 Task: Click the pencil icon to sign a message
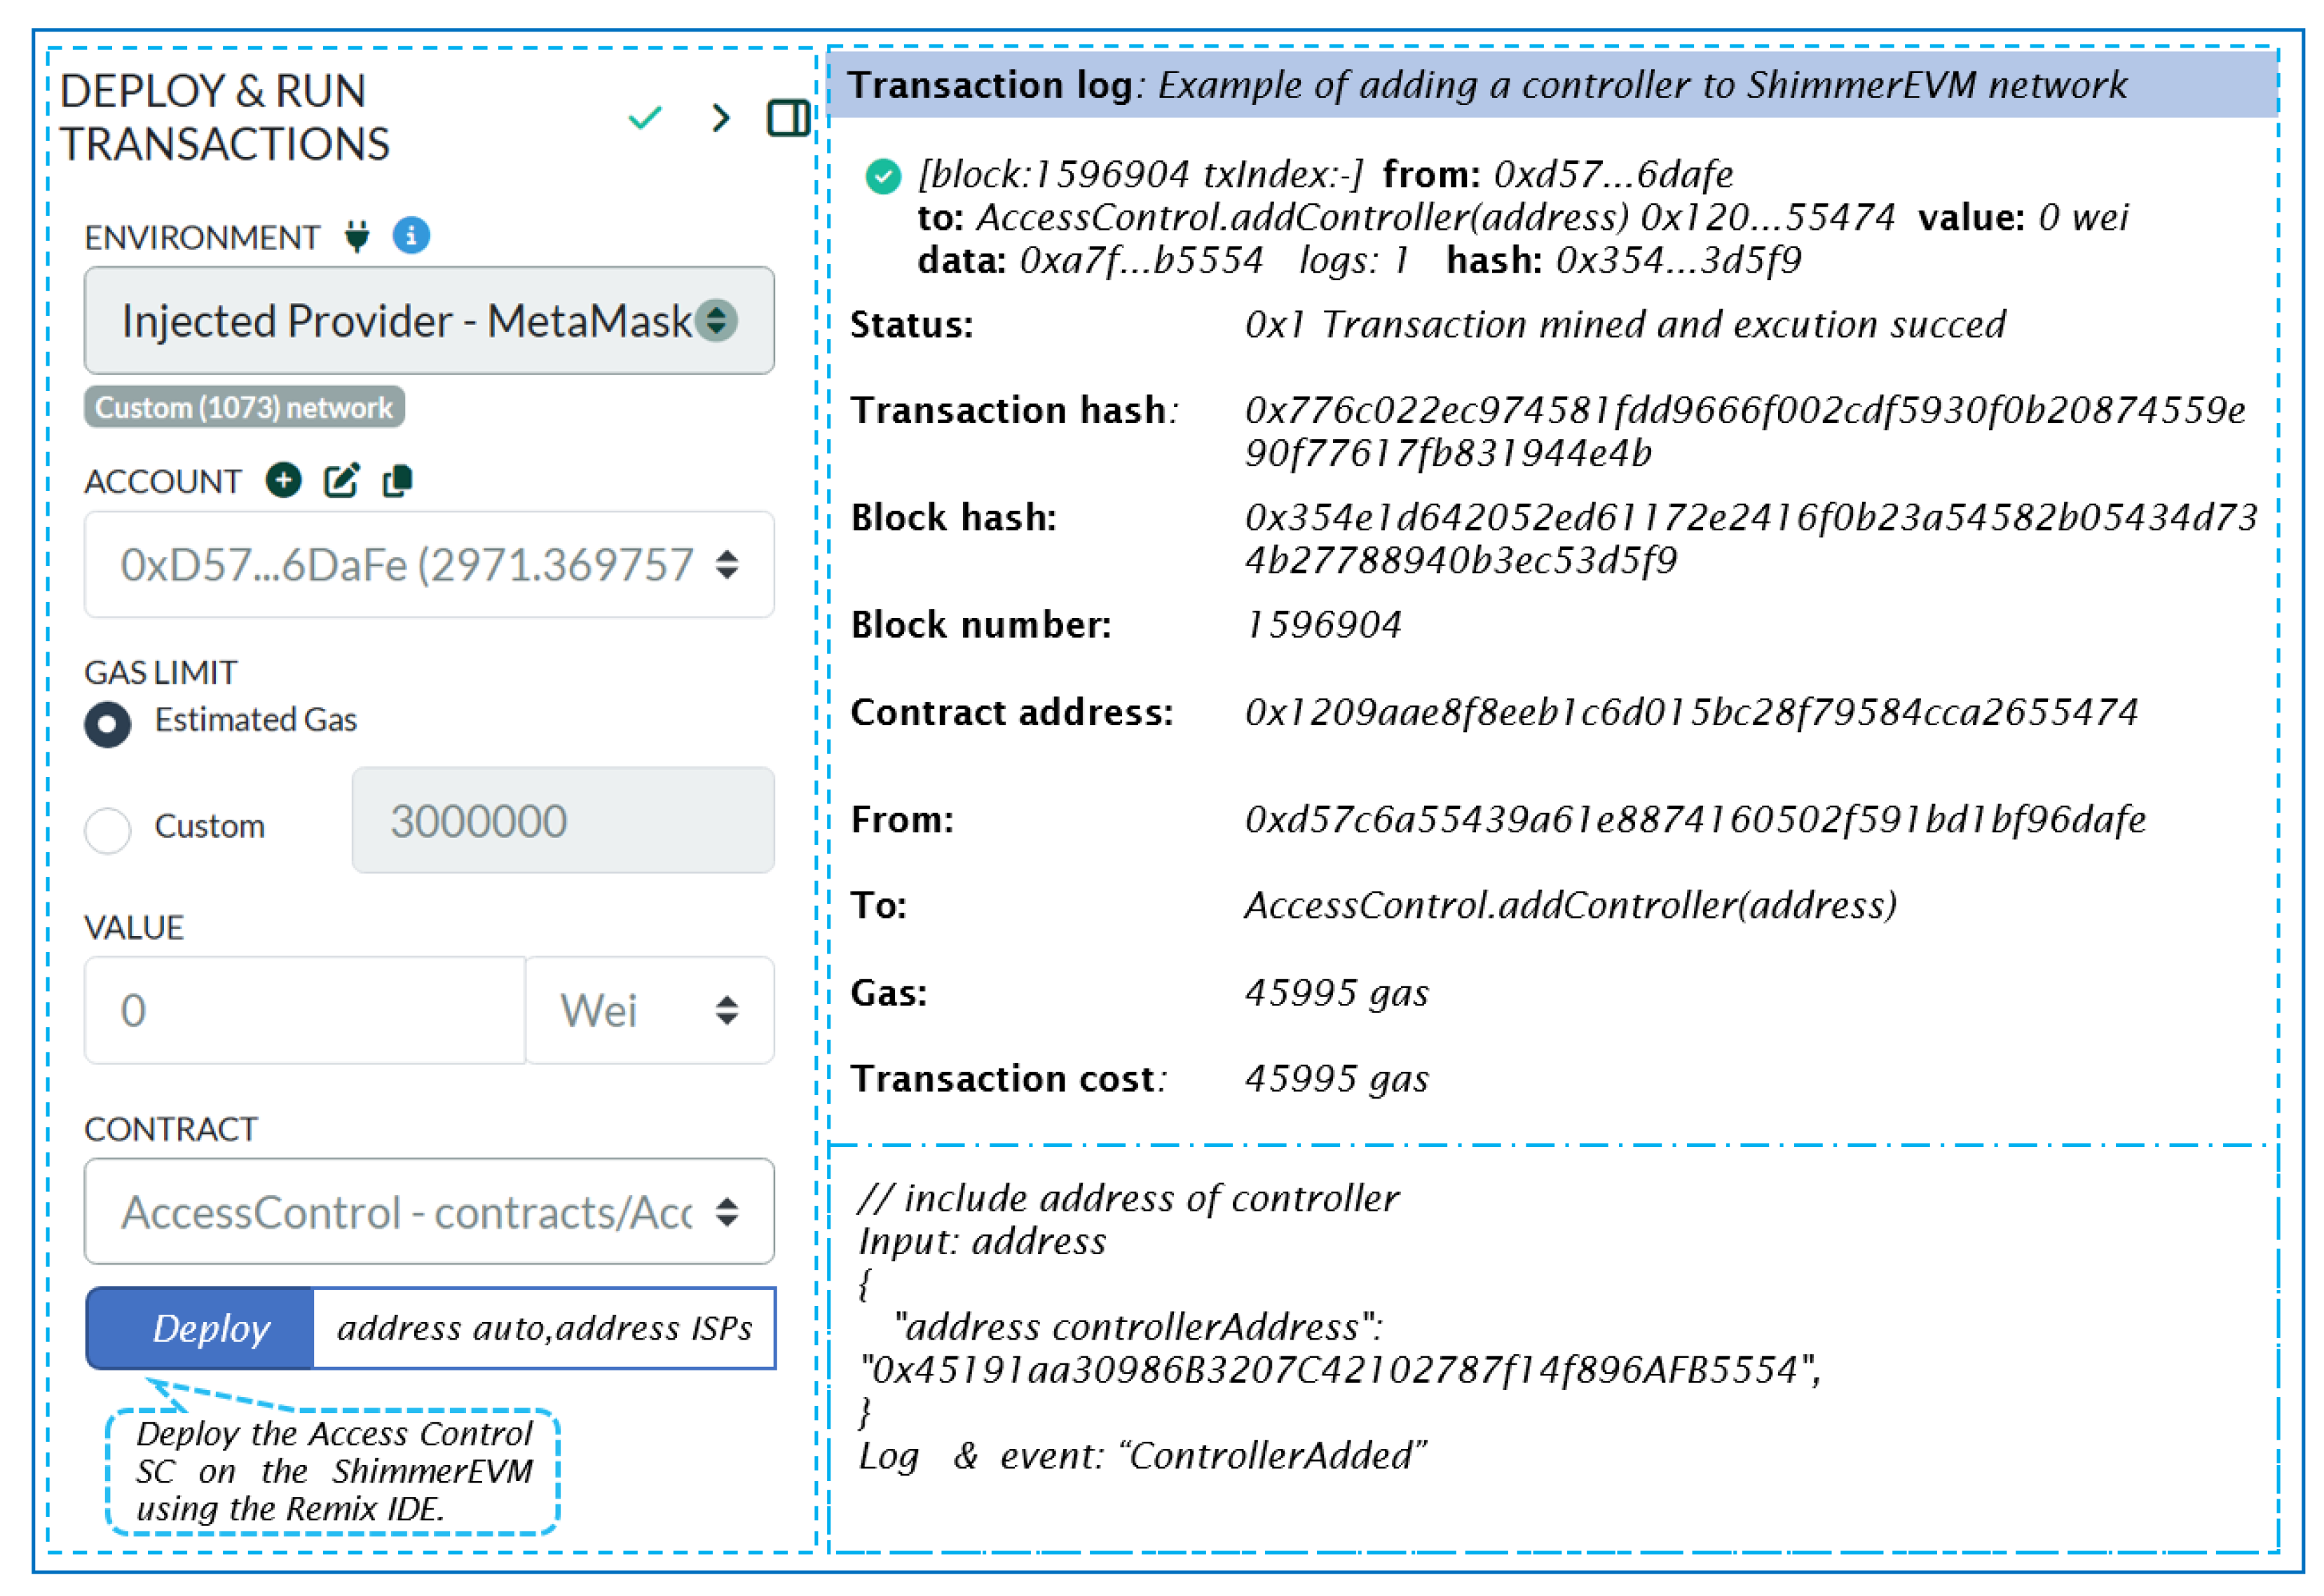(341, 481)
